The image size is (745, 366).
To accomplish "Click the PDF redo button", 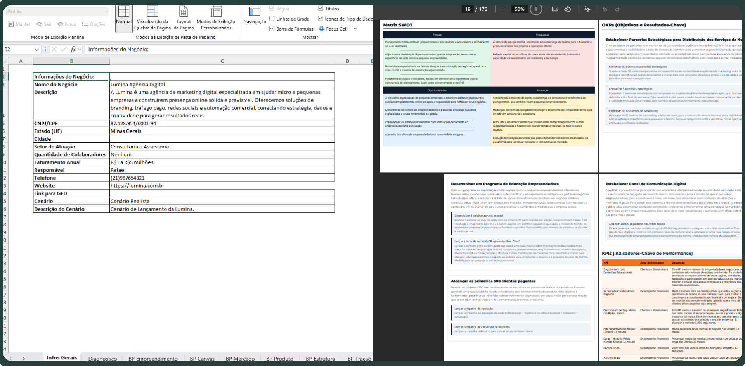I will tap(617, 9).
